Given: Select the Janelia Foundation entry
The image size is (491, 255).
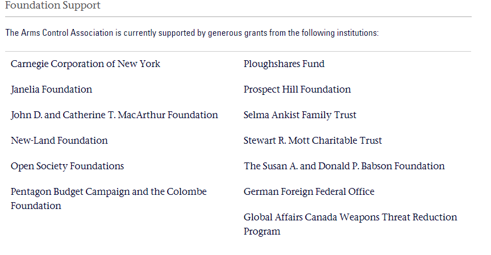Looking at the screenshot, I should pos(51,90).
